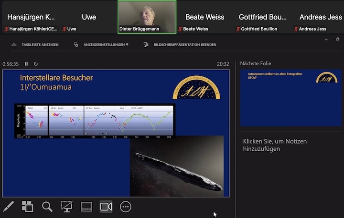Screen dimensions: 344x218
Task: Activate the zoom magnifier tool
Action: click(x=47, y=207)
